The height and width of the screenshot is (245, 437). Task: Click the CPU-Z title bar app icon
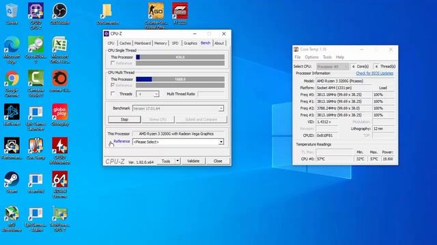107,33
